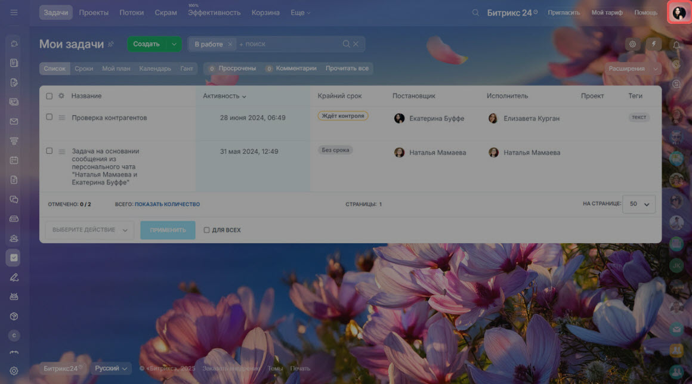This screenshot has height=384, width=692.
Task: Select the Календарь view tab
Action: (x=155, y=69)
